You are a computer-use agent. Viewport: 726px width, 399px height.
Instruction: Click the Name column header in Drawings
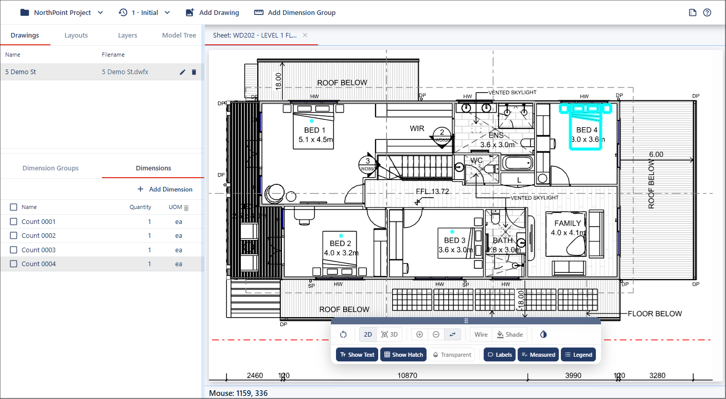pyautogui.click(x=13, y=55)
